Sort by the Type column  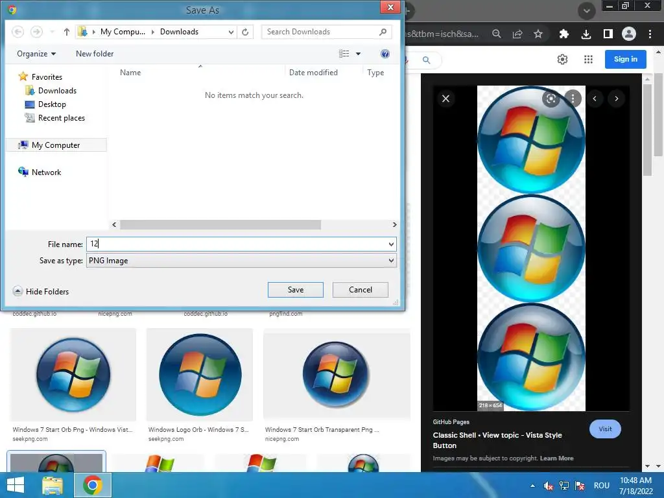375,73
